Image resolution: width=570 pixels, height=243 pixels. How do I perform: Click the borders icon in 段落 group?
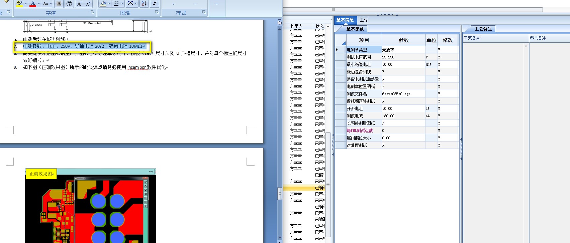coord(116,4)
